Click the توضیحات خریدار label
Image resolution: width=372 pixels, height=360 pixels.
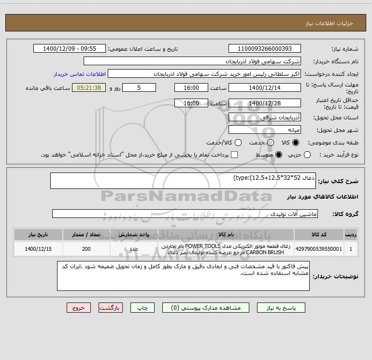tap(335, 276)
